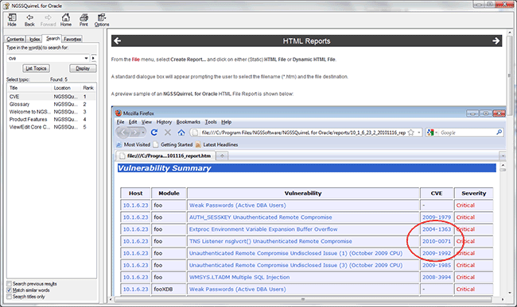The height and width of the screenshot is (307, 517).
Task: Switch to the Favorites tab
Action: [x=72, y=39]
